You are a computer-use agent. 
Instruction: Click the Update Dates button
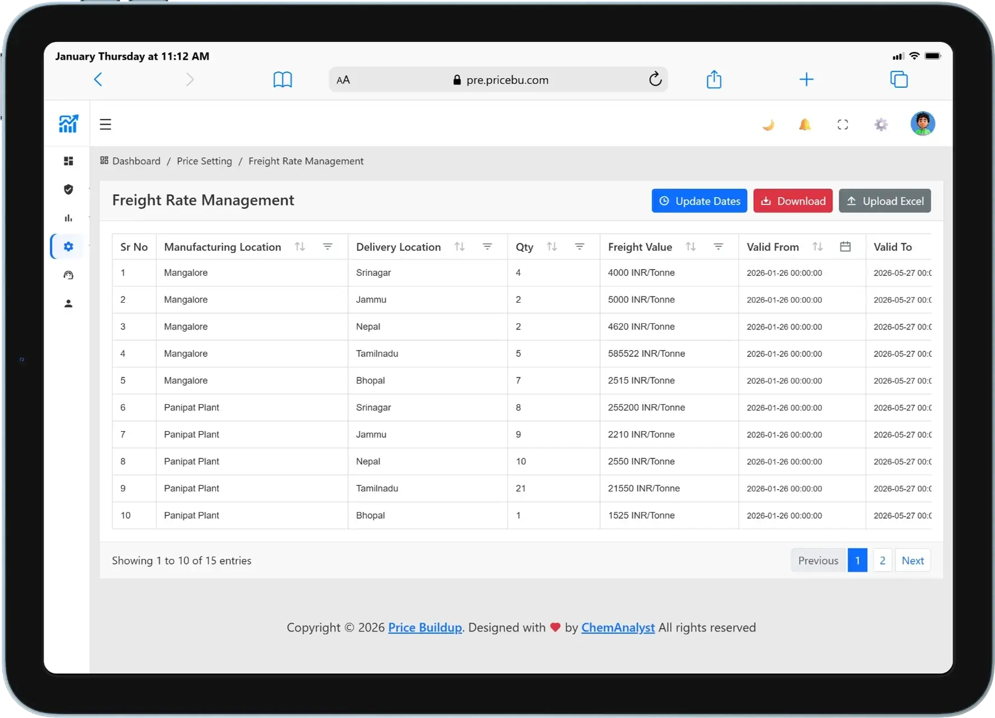pyautogui.click(x=699, y=201)
